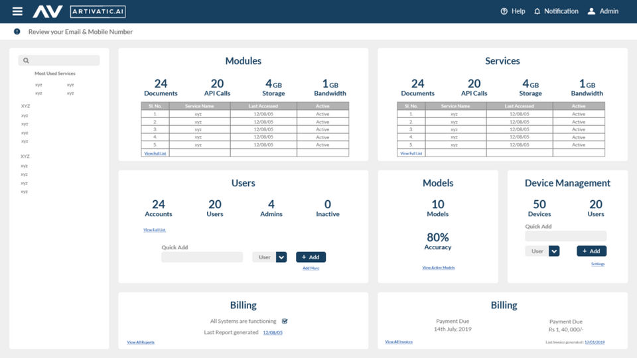Focus the Quick Add field in Device Management
The height and width of the screenshot is (358, 637).
pyautogui.click(x=565, y=236)
